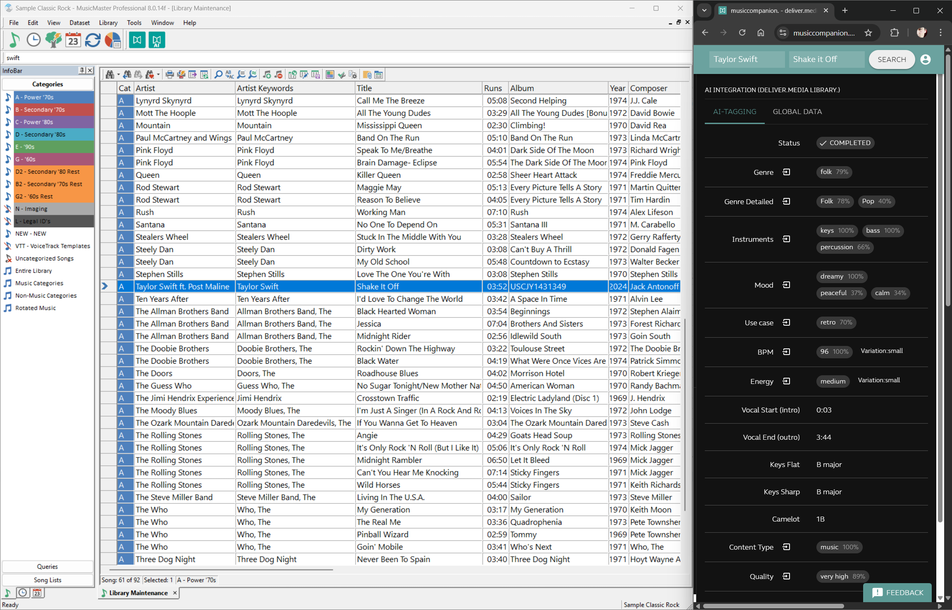Click the Chrome new tab plus button
952x610 pixels.
(x=845, y=10)
